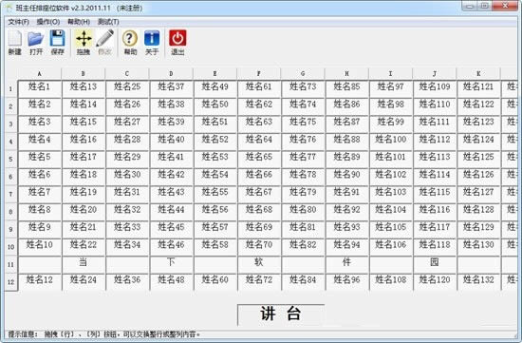
Task: Open the 帮助(H) menu
Action: 79,22
